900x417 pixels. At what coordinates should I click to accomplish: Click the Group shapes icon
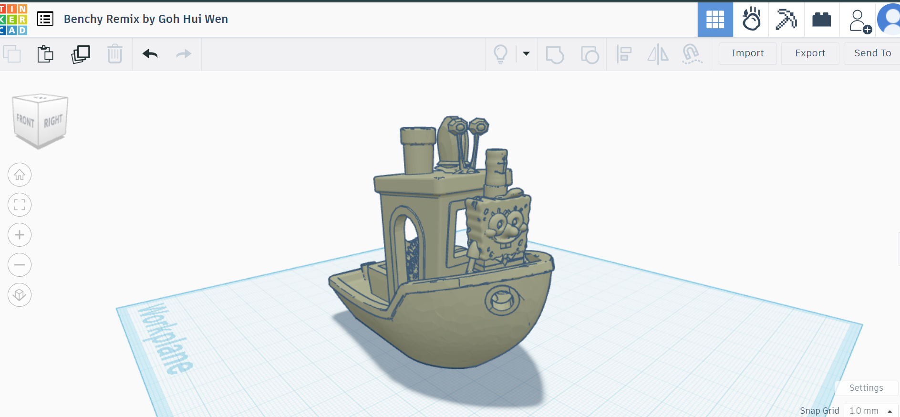555,54
